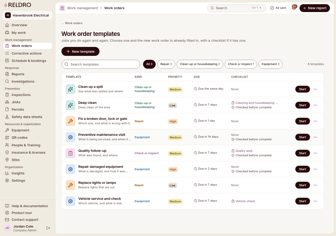Open the Clean up a spill template icon
This screenshot has width=336, height=236.
click(x=70, y=89)
